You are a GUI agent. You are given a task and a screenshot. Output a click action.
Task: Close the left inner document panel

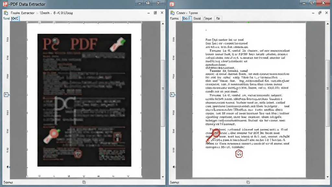(162, 13)
